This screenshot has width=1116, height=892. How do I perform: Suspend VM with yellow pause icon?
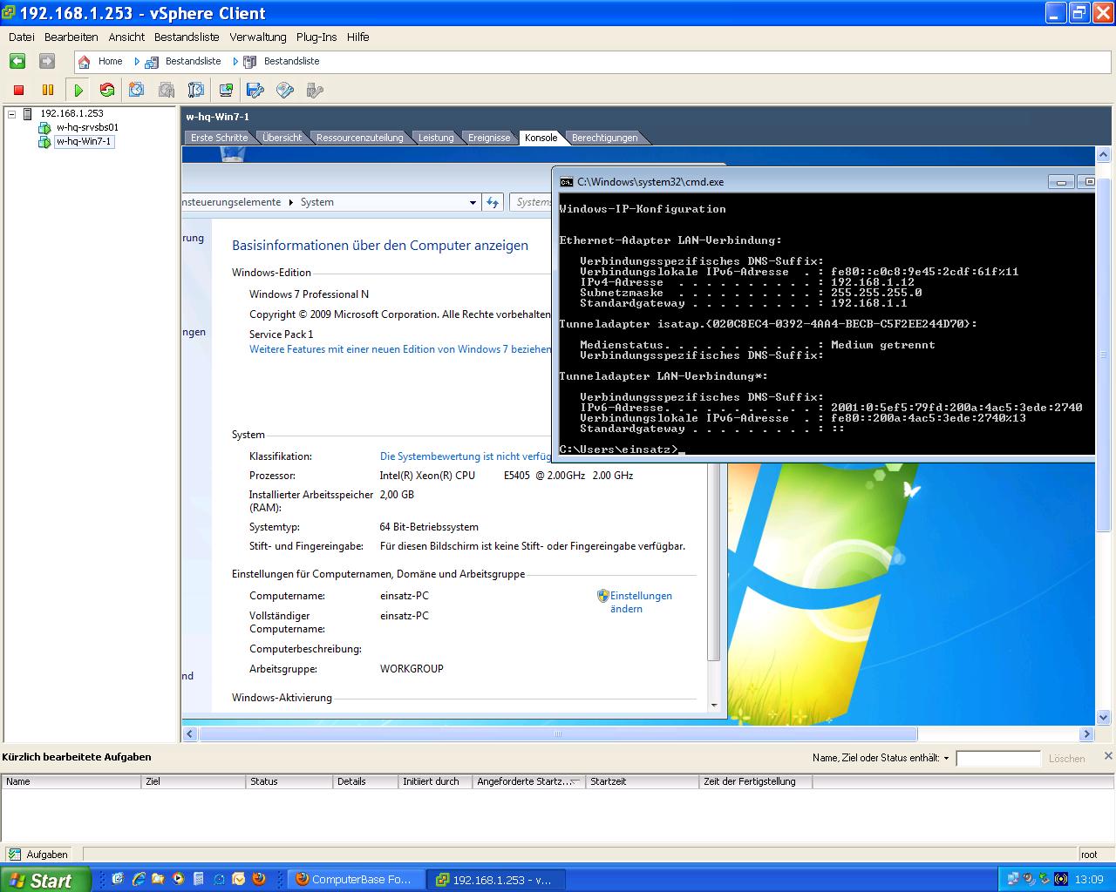(48, 90)
